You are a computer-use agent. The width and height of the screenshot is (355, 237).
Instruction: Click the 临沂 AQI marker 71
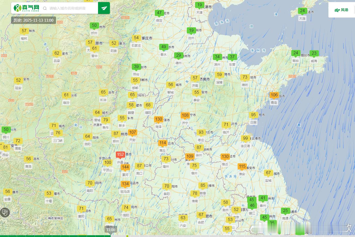pyautogui.click(x=226, y=124)
